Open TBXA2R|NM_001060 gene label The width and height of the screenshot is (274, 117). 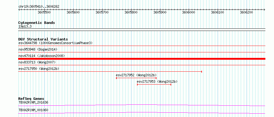click(33, 110)
